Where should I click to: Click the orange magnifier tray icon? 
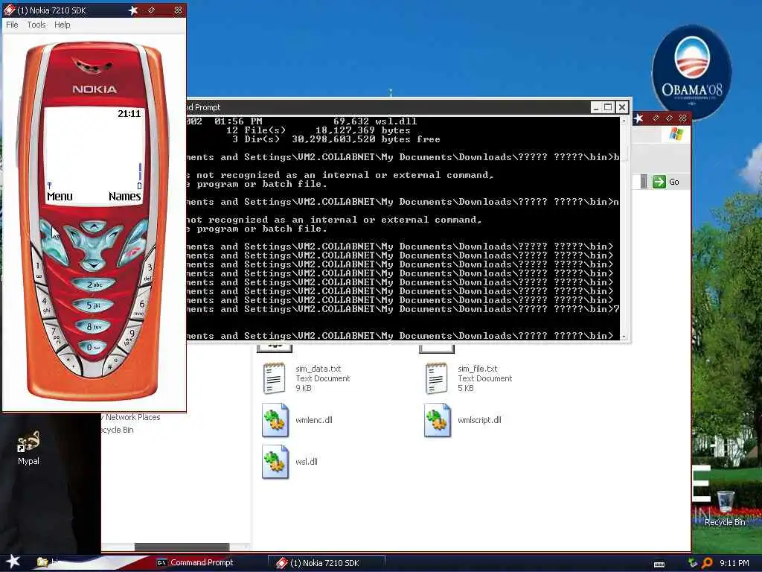pos(707,563)
